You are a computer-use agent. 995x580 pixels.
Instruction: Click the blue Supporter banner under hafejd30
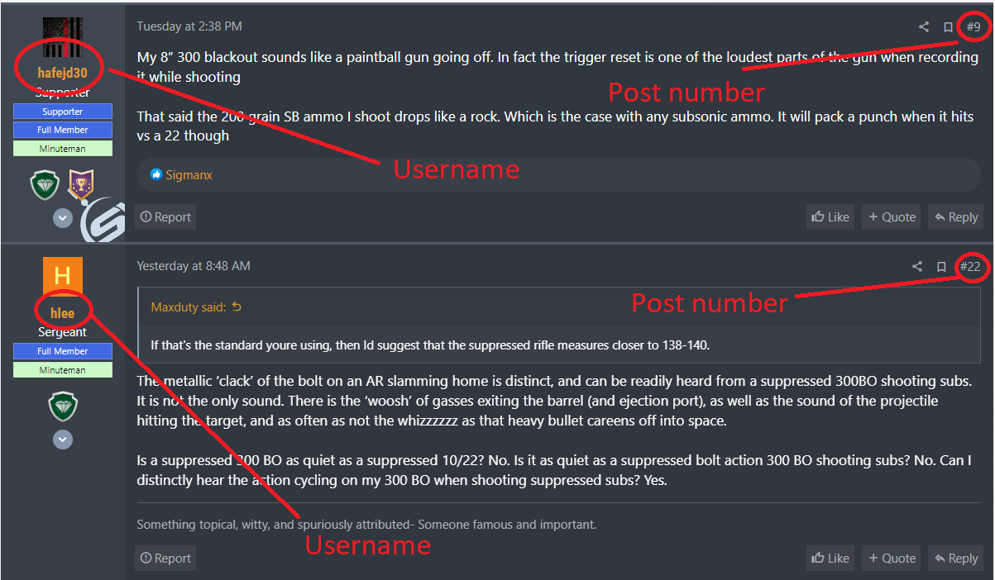pyautogui.click(x=63, y=112)
